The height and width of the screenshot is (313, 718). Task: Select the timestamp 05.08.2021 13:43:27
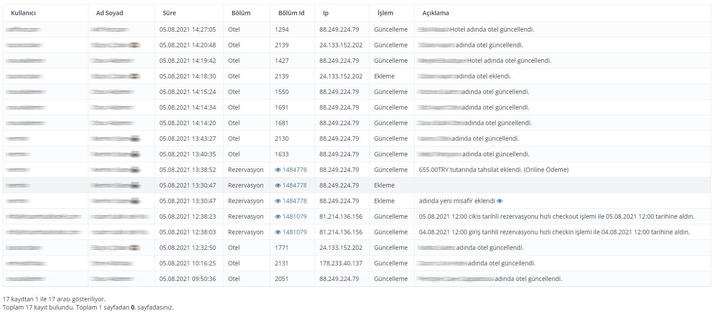point(188,139)
